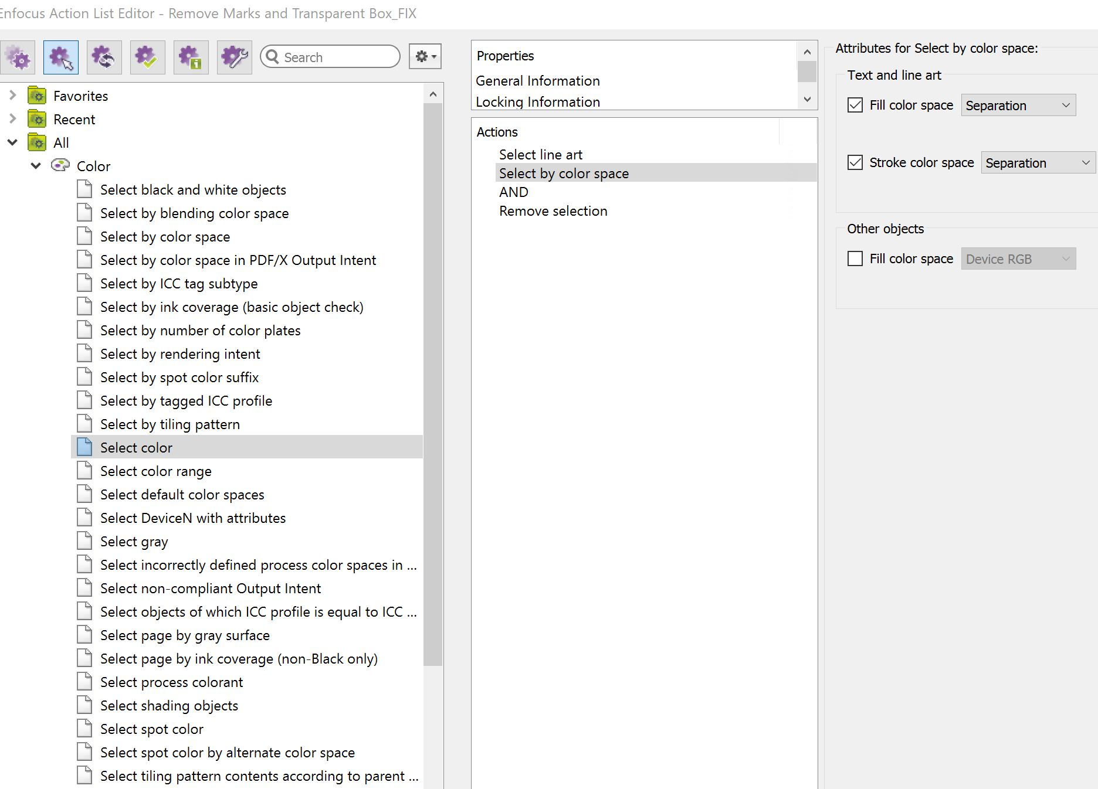The image size is (1098, 789).
Task: Click the action tree vertical scrollbar thumb
Action: tap(433, 384)
